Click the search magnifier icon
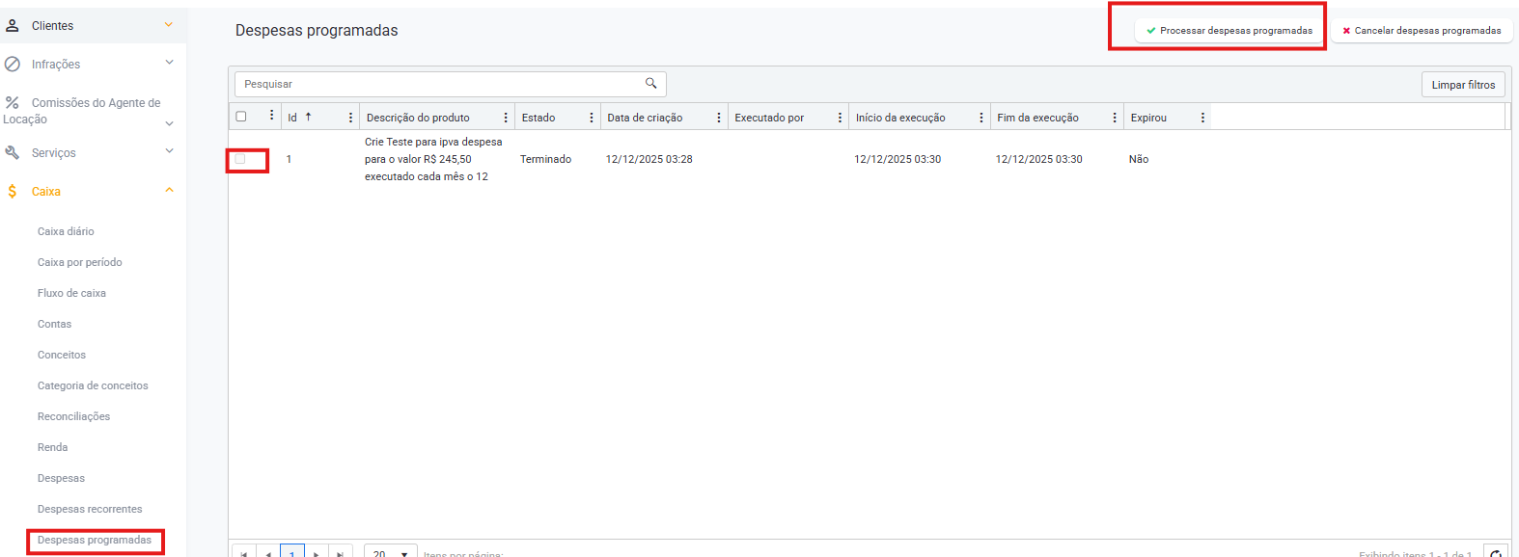This screenshot has height=557, width=1519. 650,84
